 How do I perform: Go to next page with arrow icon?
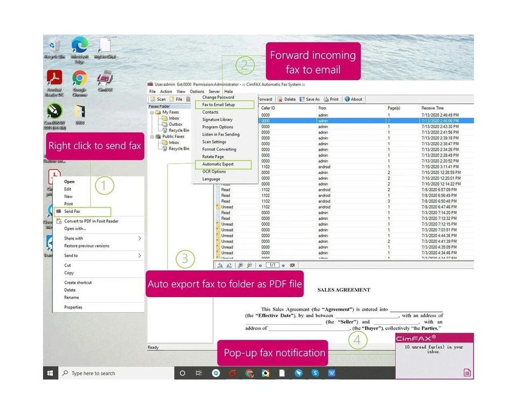(x=283, y=265)
